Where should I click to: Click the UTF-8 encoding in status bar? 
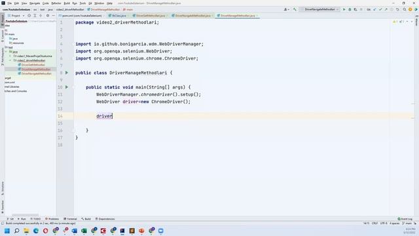(384, 223)
